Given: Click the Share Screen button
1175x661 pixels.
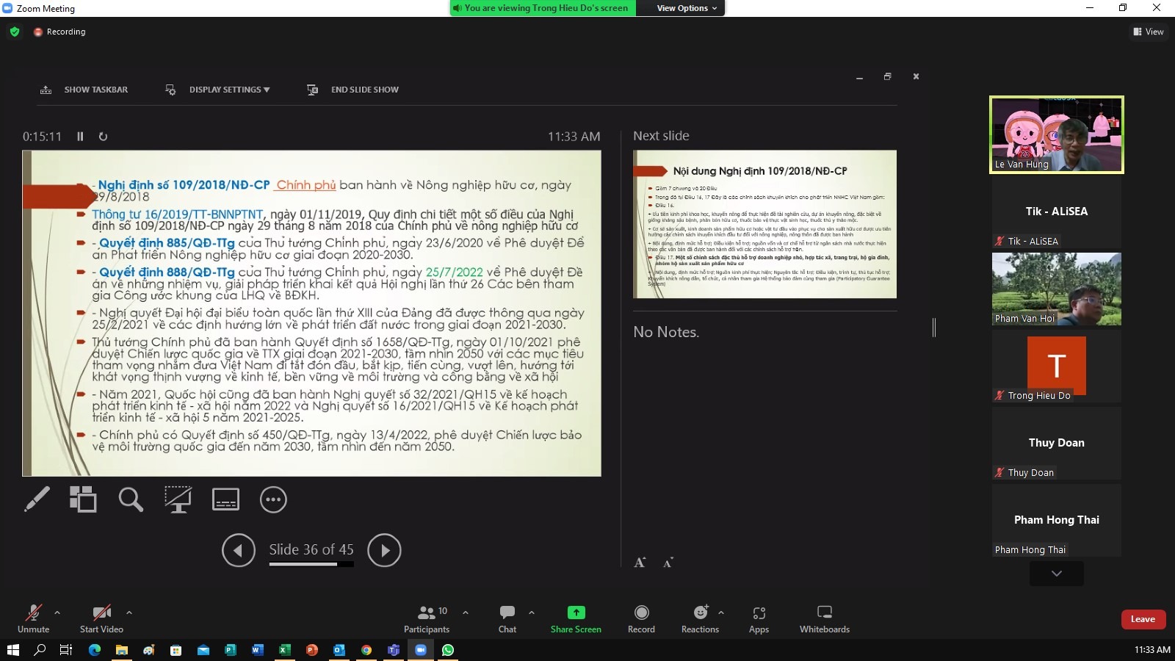Looking at the screenshot, I should coord(576,618).
